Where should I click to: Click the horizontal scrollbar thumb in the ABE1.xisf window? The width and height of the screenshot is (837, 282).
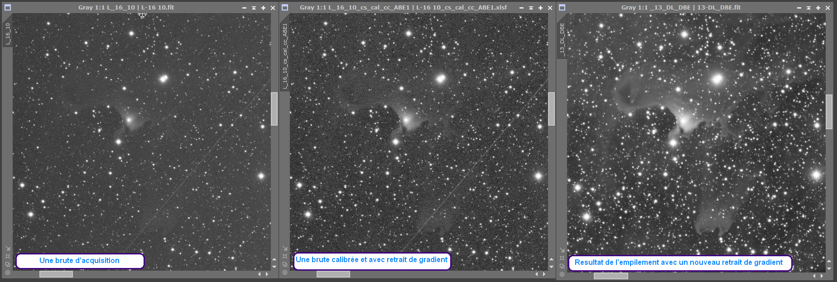click(x=333, y=274)
